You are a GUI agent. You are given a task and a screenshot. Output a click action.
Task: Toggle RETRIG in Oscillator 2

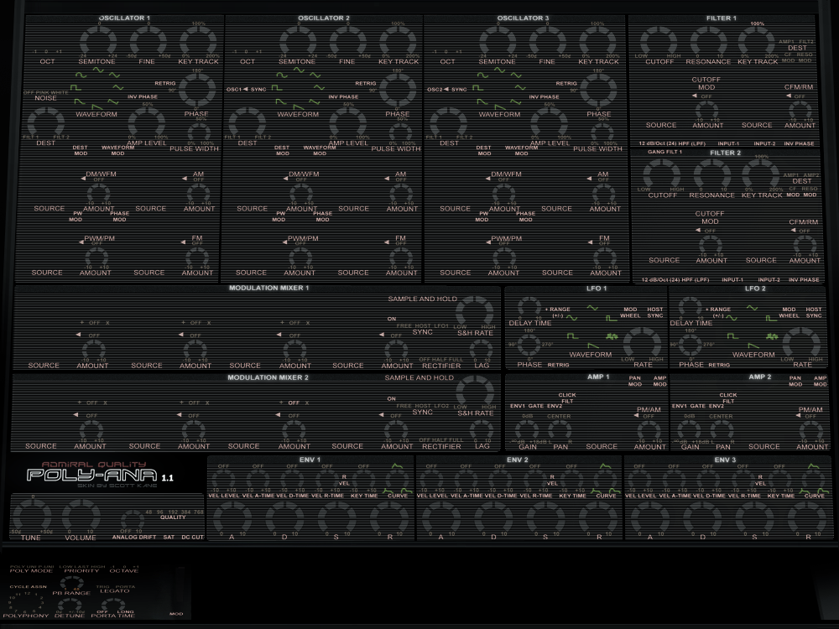tap(366, 83)
